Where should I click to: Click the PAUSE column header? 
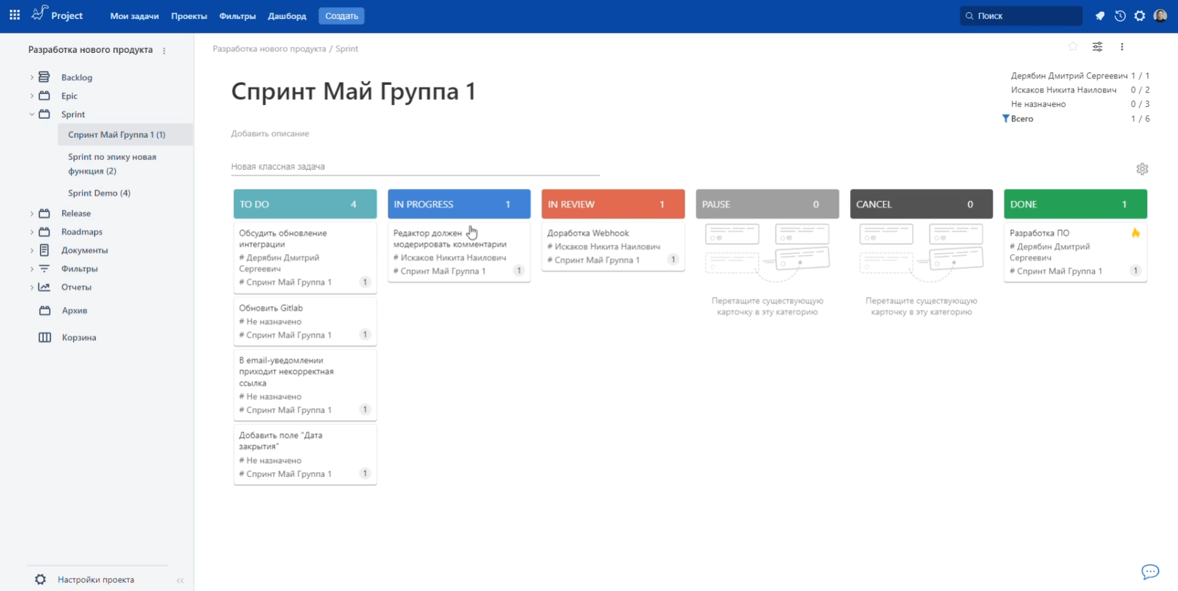767,204
